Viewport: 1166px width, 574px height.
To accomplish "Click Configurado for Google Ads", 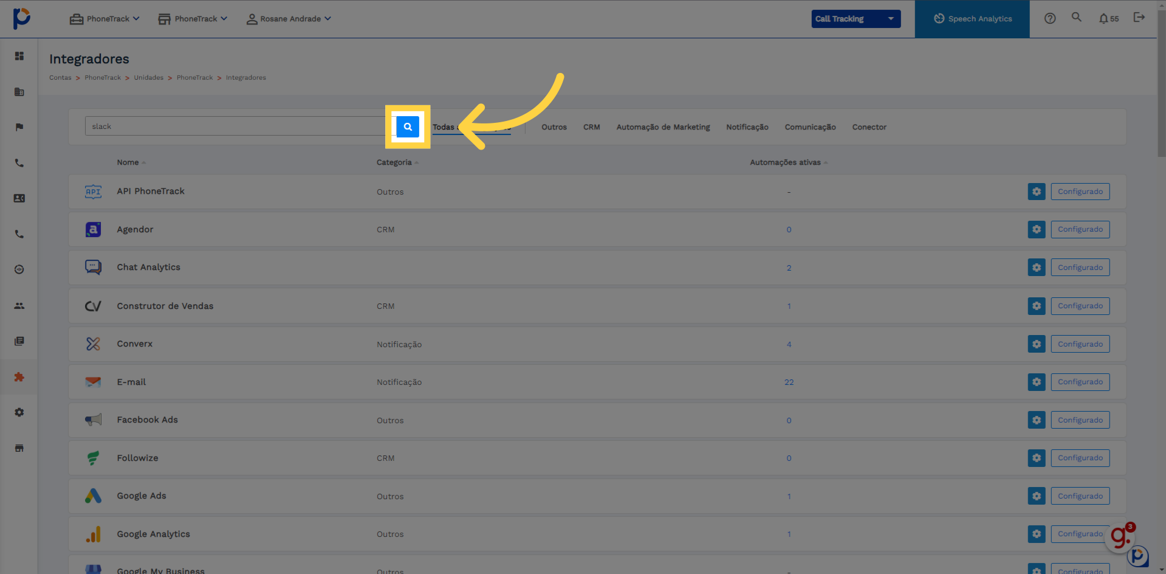I will tap(1080, 496).
